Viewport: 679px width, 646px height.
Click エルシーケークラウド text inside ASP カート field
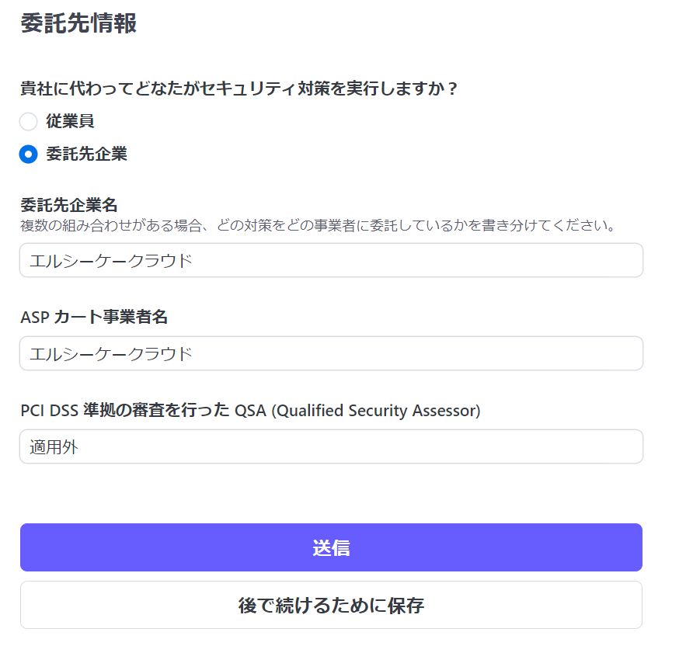click(x=110, y=354)
